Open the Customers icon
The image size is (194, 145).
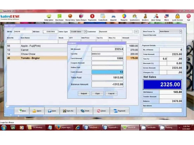135,17
